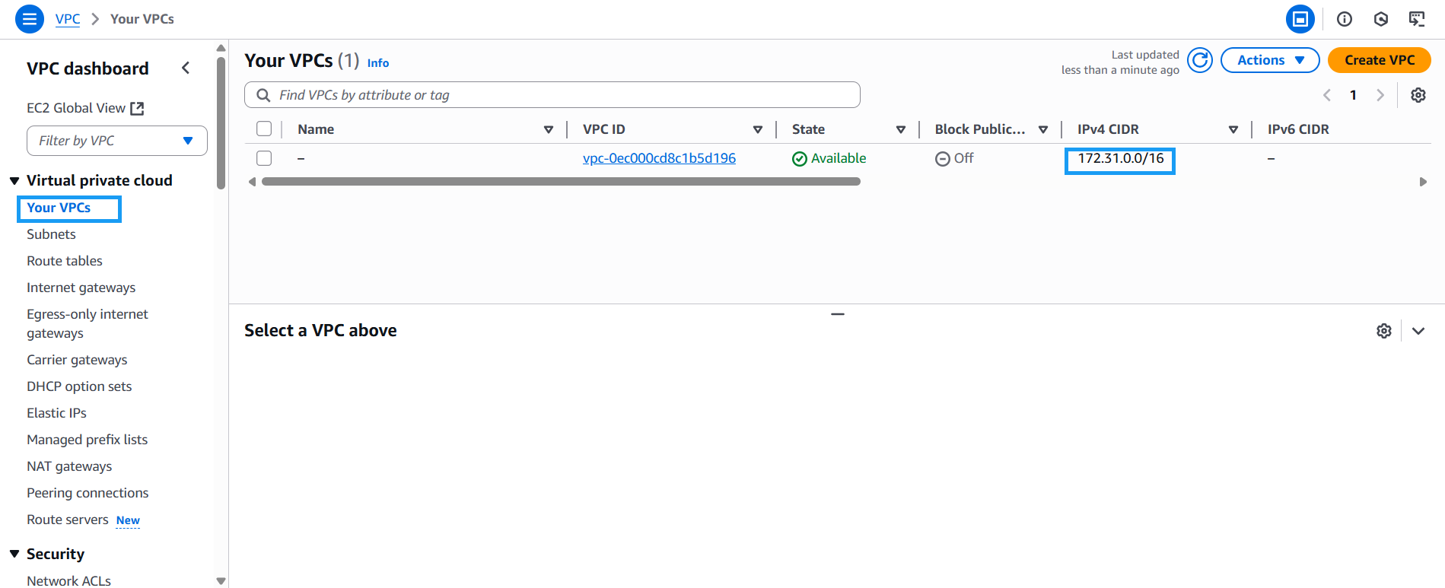Image resolution: width=1445 pixels, height=588 pixels.
Task: Open Route servers in sidebar
Action: [68, 520]
